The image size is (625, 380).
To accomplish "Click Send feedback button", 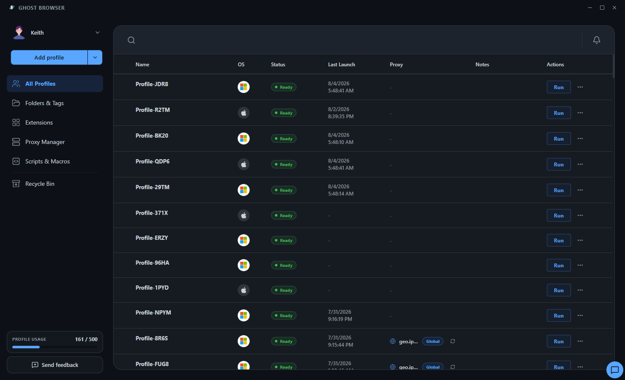I will pos(55,365).
